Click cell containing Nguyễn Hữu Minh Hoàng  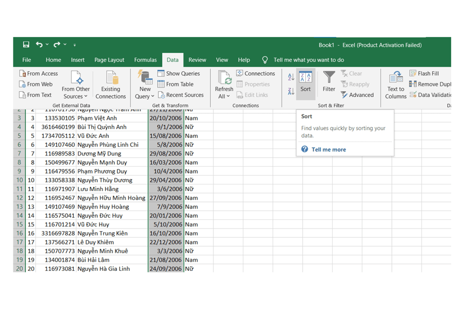[x=111, y=198]
